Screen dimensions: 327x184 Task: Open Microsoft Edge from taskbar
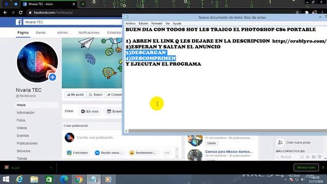64,179
